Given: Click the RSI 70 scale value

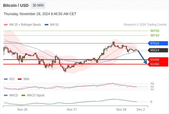Looking at the screenshot, I should [x=152, y=84].
